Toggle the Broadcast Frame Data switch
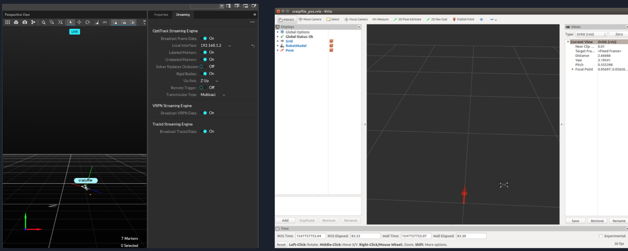The width and height of the screenshot is (628, 251). pyautogui.click(x=203, y=39)
